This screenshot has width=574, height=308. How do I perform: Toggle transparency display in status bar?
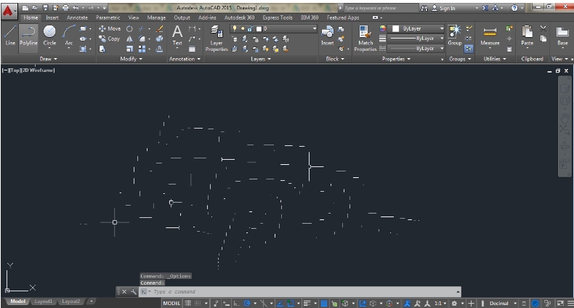click(x=324, y=303)
